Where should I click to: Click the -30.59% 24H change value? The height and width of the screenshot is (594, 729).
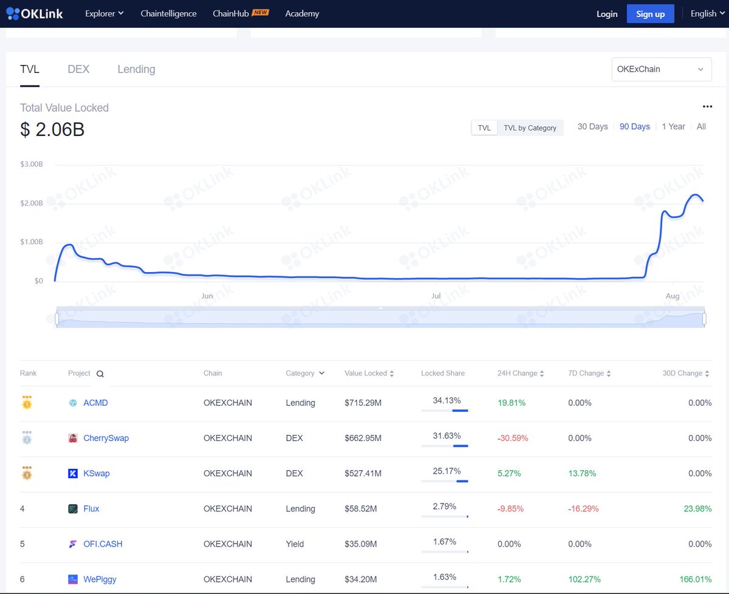click(x=513, y=438)
